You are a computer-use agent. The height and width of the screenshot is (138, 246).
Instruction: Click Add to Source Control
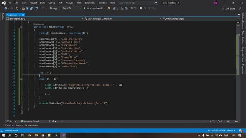222,131
